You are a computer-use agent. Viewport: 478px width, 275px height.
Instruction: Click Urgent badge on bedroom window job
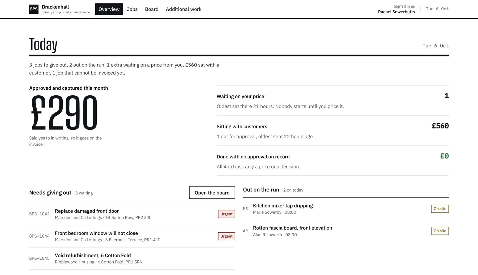point(226,236)
